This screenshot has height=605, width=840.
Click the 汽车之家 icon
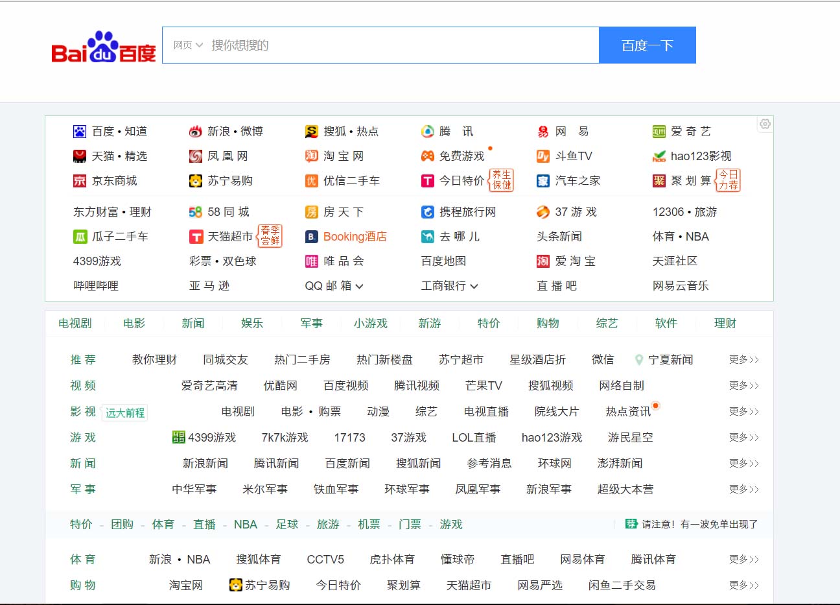tap(543, 181)
